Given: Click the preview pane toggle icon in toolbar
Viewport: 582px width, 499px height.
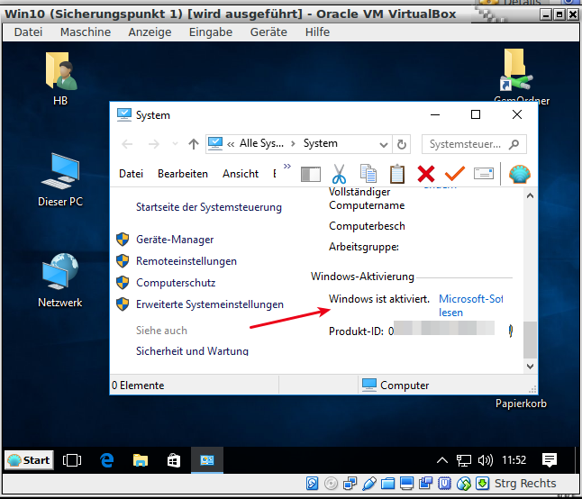Looking at the screenshot, I should tap(311, 174).
